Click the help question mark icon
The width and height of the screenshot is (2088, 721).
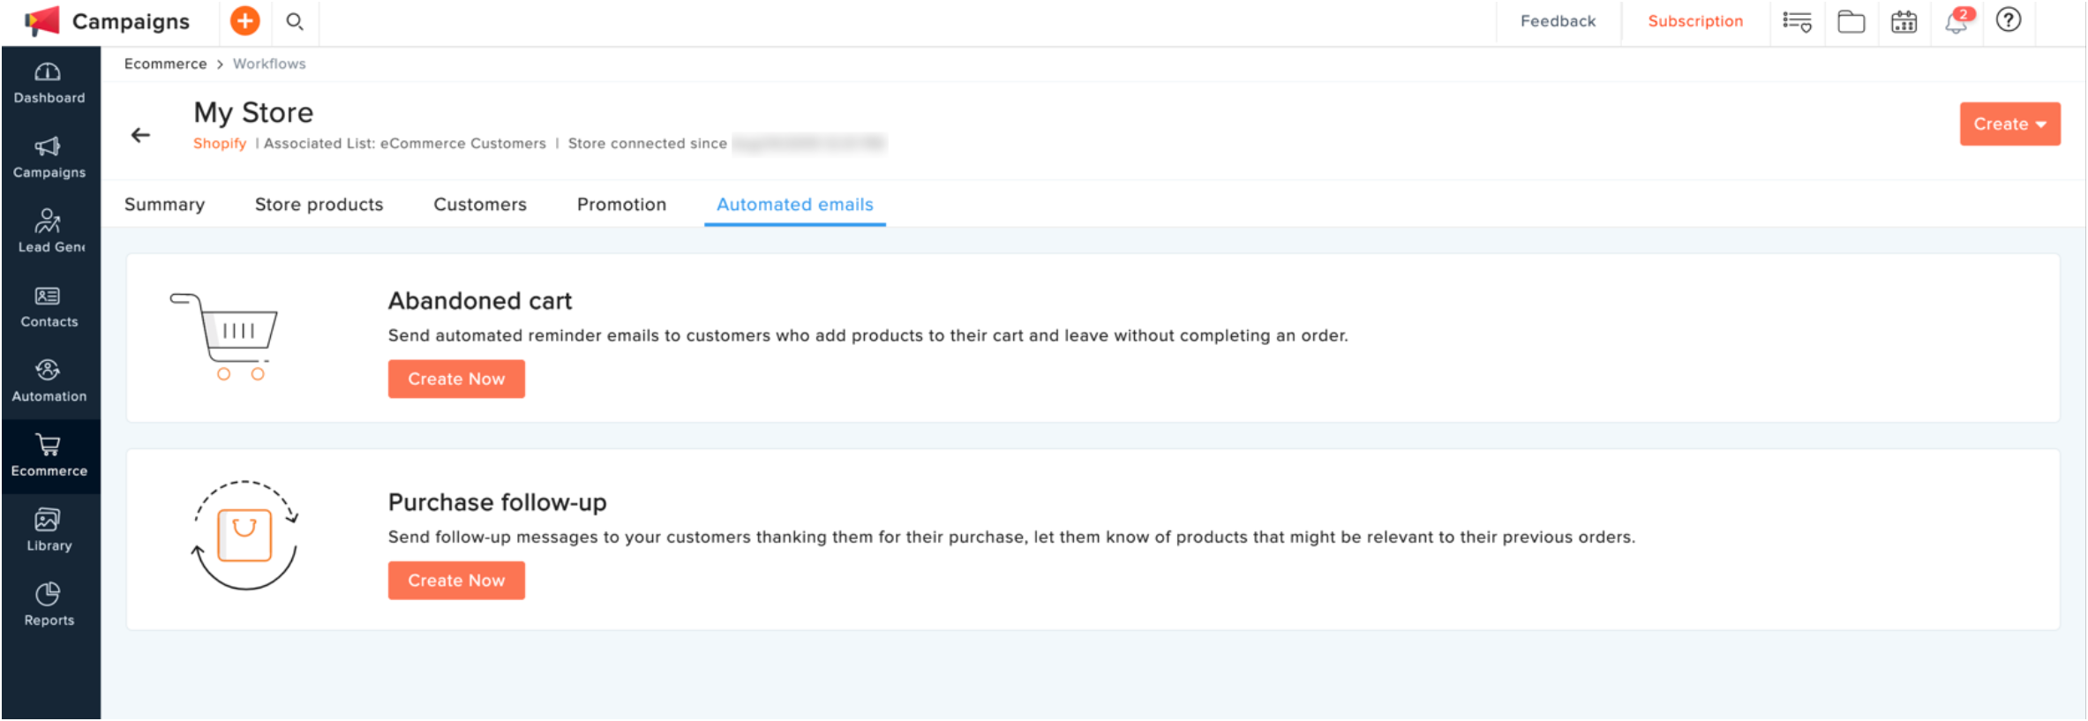[2009, 20]
